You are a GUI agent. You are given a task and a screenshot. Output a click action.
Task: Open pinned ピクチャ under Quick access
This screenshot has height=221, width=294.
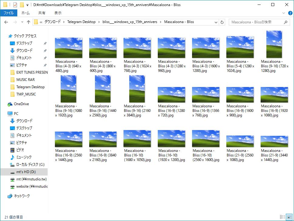click(x=22, y=65)
